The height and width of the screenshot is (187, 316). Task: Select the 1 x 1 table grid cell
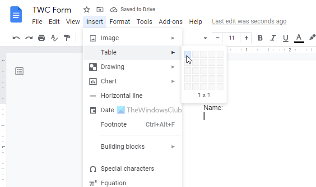tap(188, 54)
